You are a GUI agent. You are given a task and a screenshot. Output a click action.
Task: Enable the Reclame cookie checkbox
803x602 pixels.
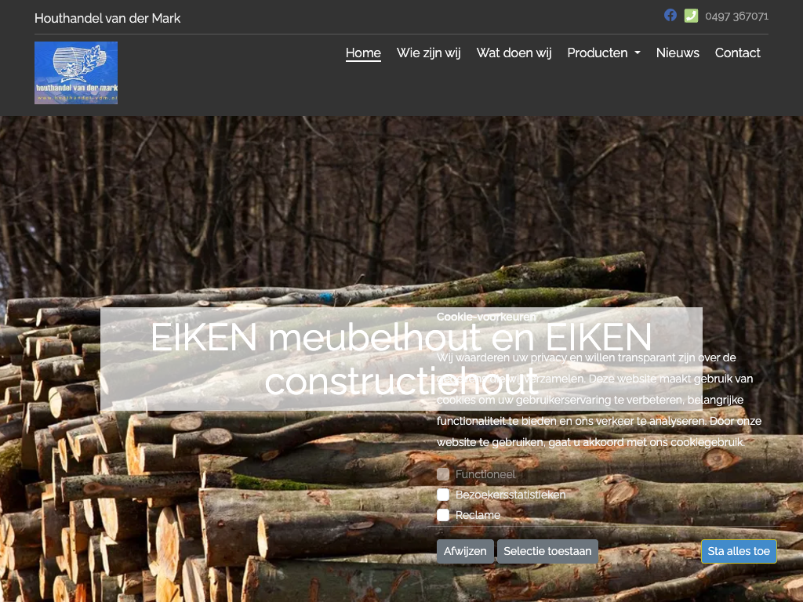(443, 515)
